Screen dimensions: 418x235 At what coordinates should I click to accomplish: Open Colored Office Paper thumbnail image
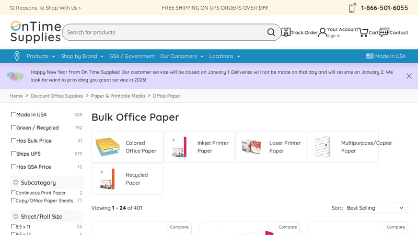tap(108, 147)
